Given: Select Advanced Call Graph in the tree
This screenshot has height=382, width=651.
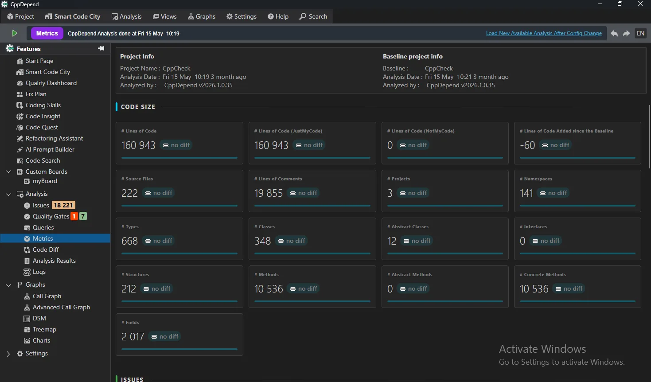Looking at the screenshot, I should point(61,308).
